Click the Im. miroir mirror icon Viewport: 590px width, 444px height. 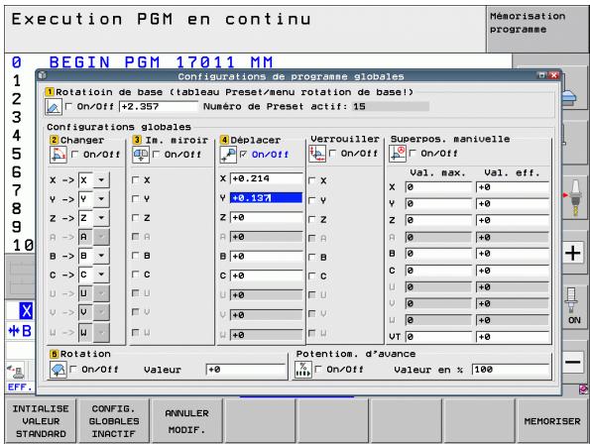141,155
